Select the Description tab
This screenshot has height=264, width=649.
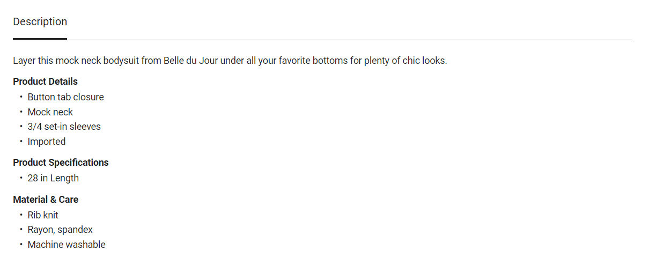[40, 22]
